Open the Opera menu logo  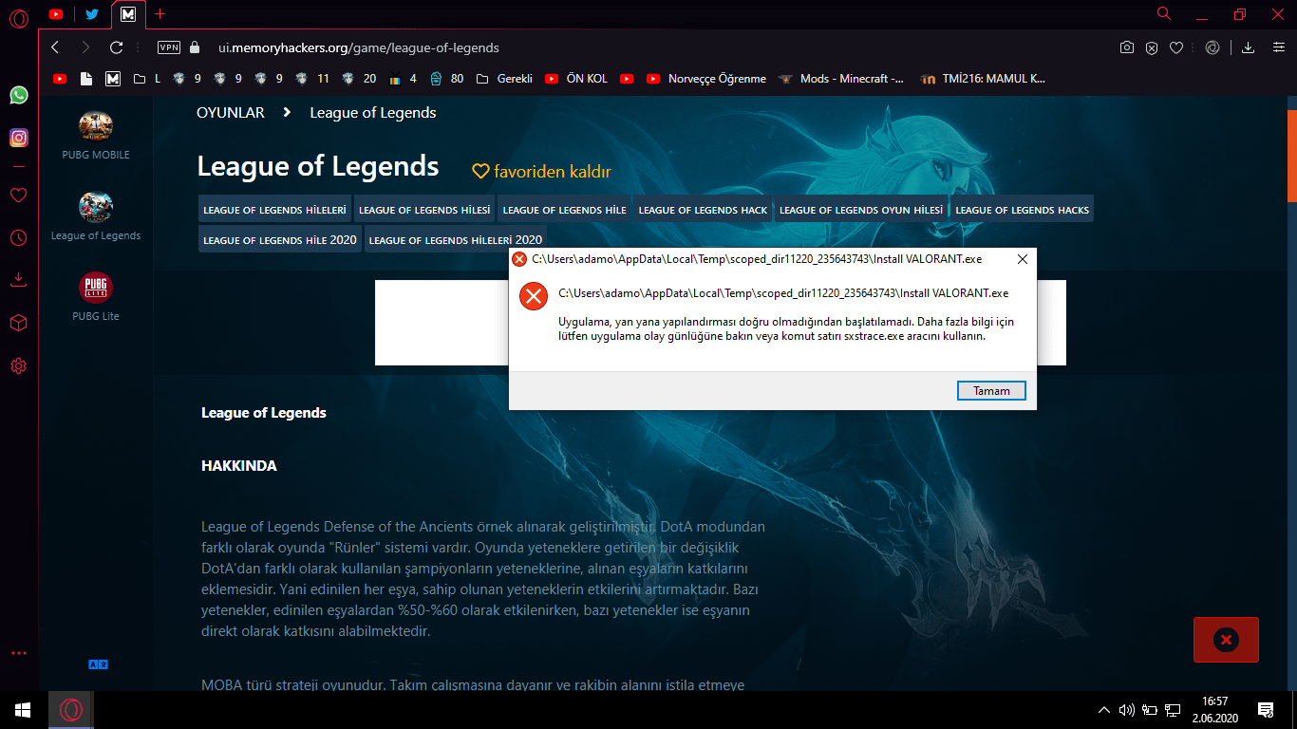18,18
